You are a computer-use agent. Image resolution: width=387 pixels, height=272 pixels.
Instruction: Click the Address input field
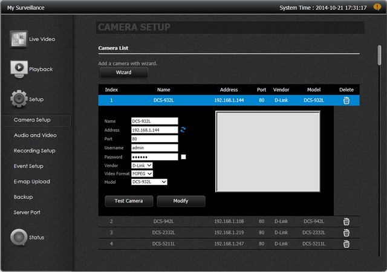coord(155,130)
